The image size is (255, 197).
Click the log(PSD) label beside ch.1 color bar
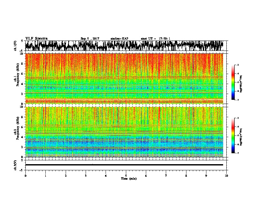[241, 84]
